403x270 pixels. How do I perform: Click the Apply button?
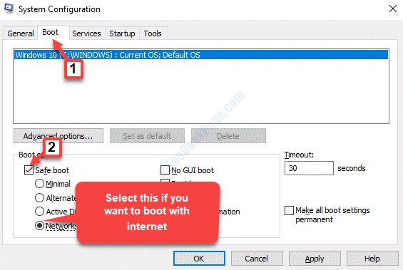pyautogui.click(x=315, y=258)
